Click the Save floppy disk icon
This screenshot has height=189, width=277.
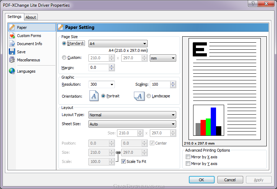point(12,51)
